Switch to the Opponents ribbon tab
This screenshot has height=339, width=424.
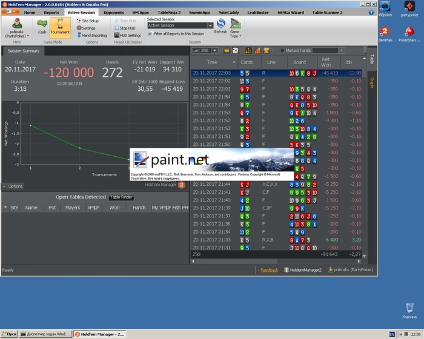[x=114, y=13]
